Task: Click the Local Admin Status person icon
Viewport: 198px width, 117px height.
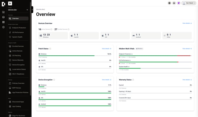Action: click(10, 69)
